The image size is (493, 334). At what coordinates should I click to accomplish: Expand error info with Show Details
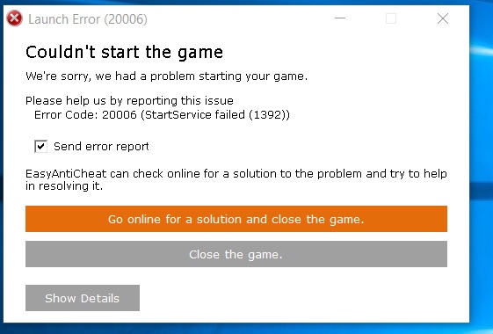[x=83, y=298]
